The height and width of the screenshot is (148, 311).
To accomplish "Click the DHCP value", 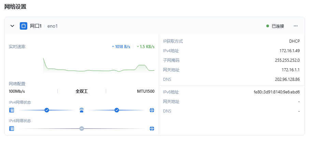I will pyautogui.click(x=294, y=41).
